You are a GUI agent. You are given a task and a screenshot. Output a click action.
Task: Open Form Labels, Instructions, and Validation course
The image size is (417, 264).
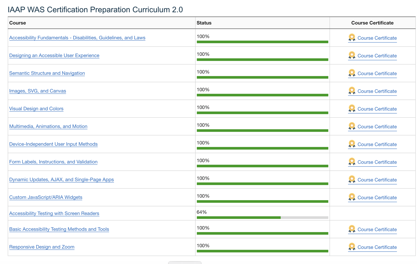tap(53, 162)
